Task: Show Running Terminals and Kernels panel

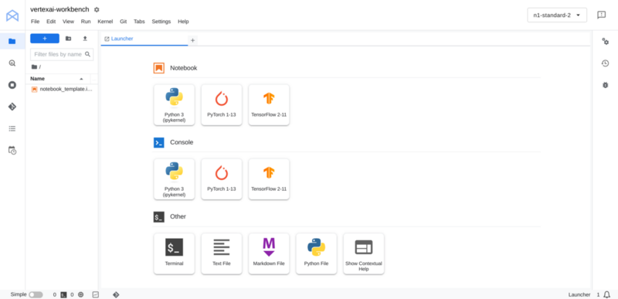Action: click(12, 85)
